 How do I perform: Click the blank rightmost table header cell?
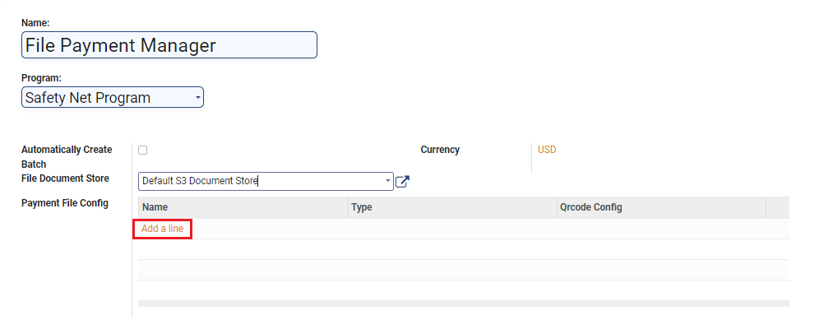777,207
